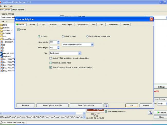The width and height of the screenshot is (167, 125).
Task: Increase New Width with up arrow
Action: [x=58, y=41]
